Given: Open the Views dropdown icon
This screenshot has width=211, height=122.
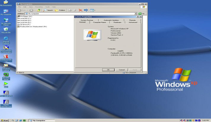Looking at the screenshot, I should (x=92, y=10).
